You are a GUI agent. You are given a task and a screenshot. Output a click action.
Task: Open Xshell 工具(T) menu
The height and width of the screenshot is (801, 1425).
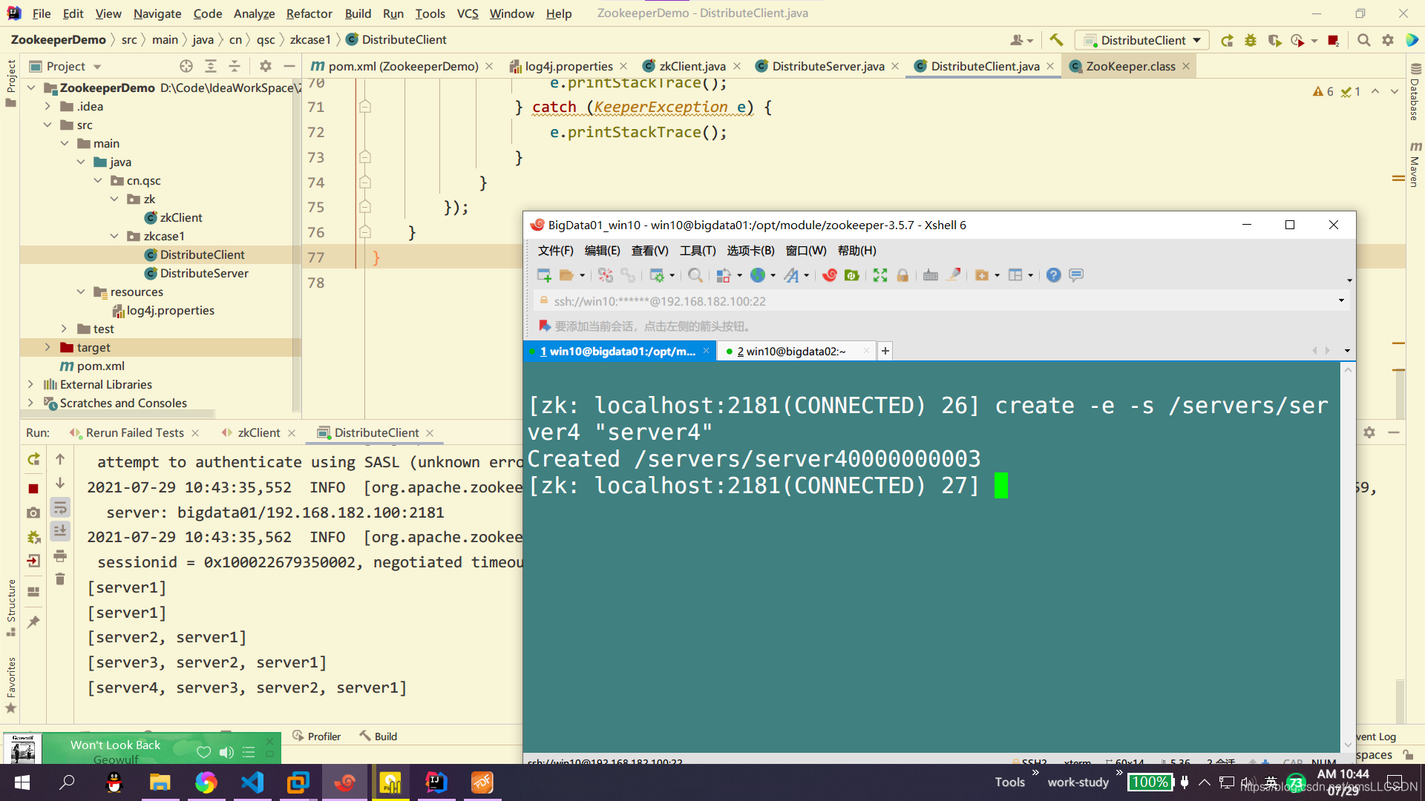tap(698, 251)
